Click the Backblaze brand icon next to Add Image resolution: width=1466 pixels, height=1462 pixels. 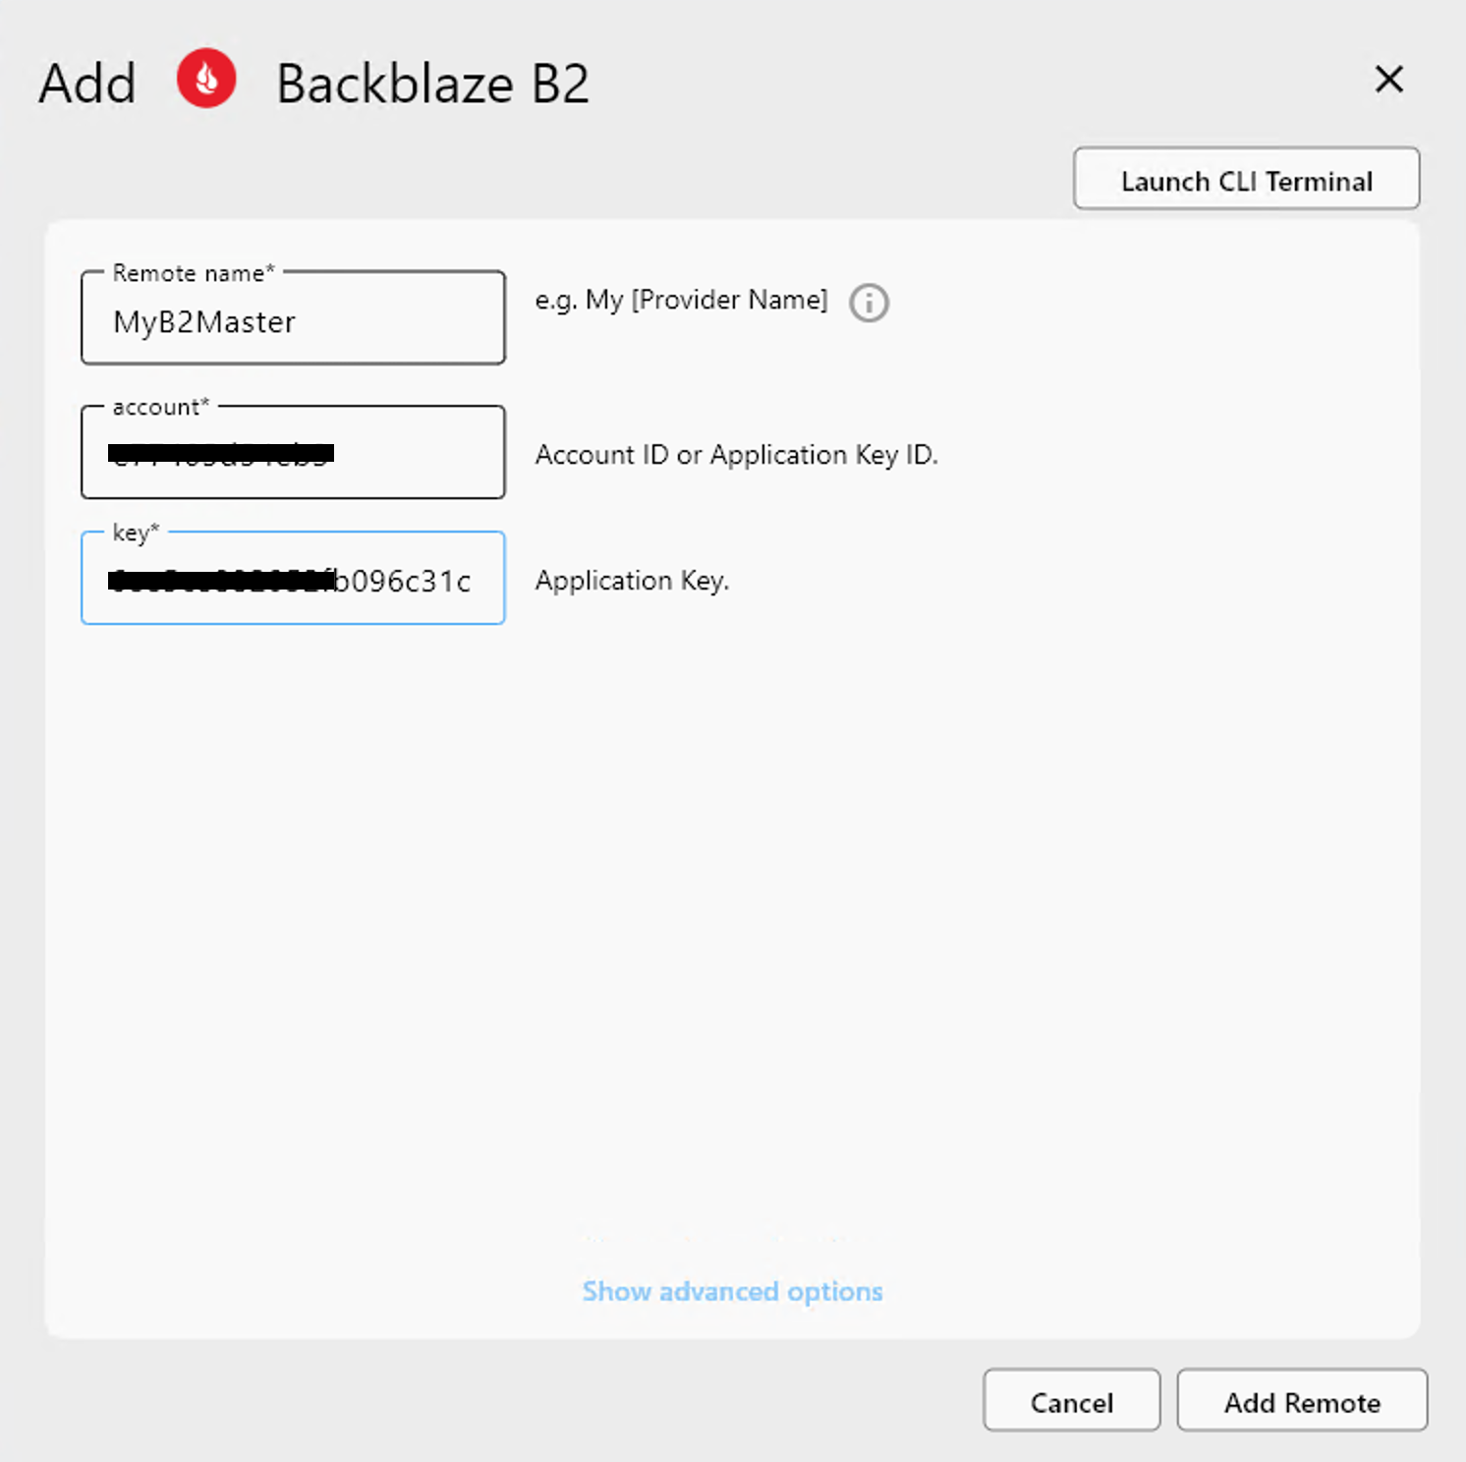coord(204,79)
